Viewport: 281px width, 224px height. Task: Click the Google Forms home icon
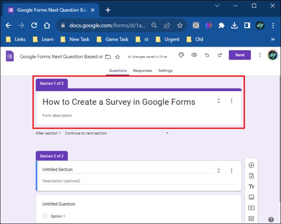[10, 56]
